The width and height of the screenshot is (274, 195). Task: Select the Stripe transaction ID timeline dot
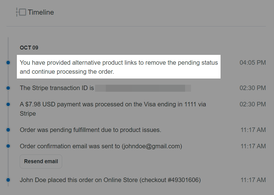click(8, 88)
